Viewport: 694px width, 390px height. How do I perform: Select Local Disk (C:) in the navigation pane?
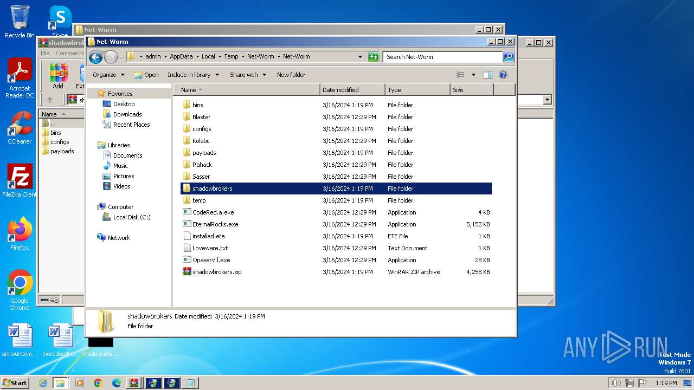pos(132,217)
